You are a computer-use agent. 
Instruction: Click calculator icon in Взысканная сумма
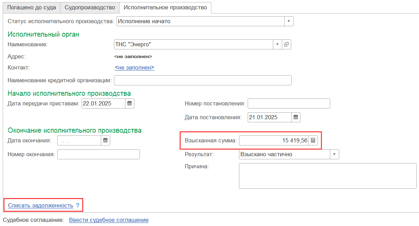tap(313, 141)
